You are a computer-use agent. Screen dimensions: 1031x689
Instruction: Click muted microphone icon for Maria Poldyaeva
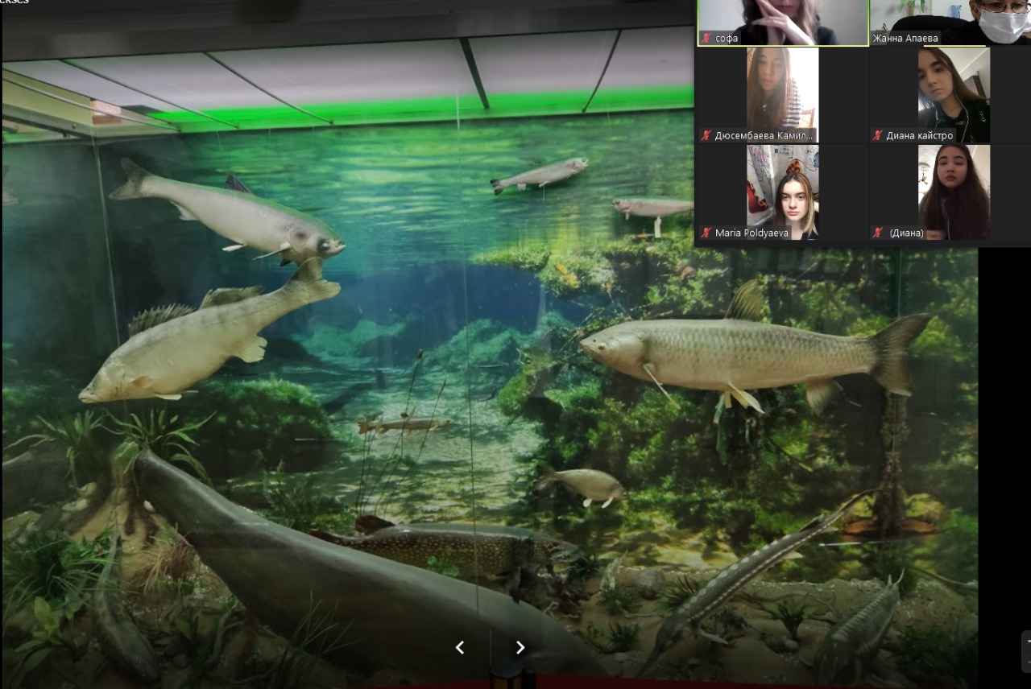[706, 233]
